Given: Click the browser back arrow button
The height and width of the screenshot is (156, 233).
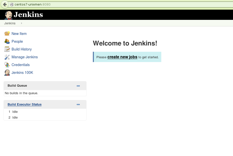Looking at the screenshot, I should tap(5, 5).
